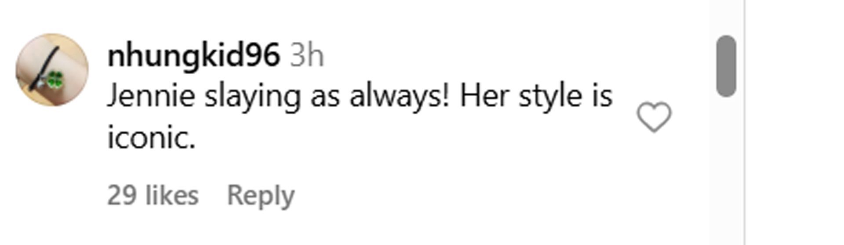Click the scrollbar track below the thumb

[726, 176]
